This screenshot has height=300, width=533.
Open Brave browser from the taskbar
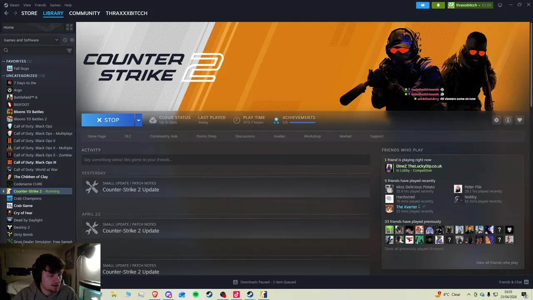[x=155, y=295]
